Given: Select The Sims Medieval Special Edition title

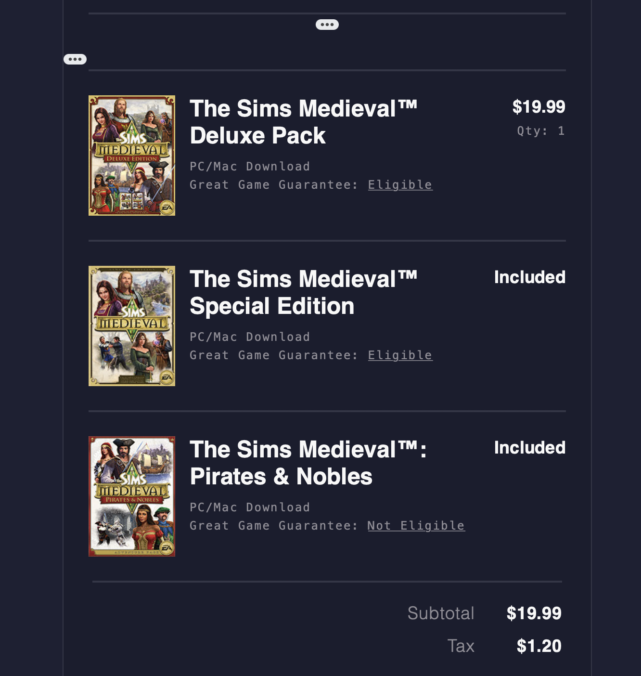Looking at the screenshot, I should (x=303, y=292).
